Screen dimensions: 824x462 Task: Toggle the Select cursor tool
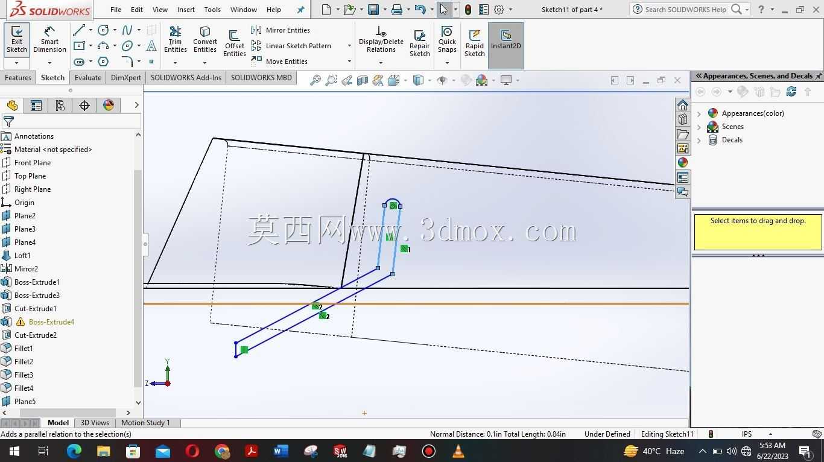[x=444, y=10]
